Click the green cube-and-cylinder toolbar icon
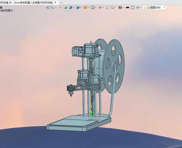Image resolution: width=182 pixels, height=148 pixels. coord(53,7)
